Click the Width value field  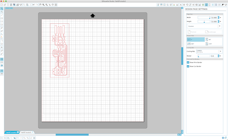coord(214,17)
